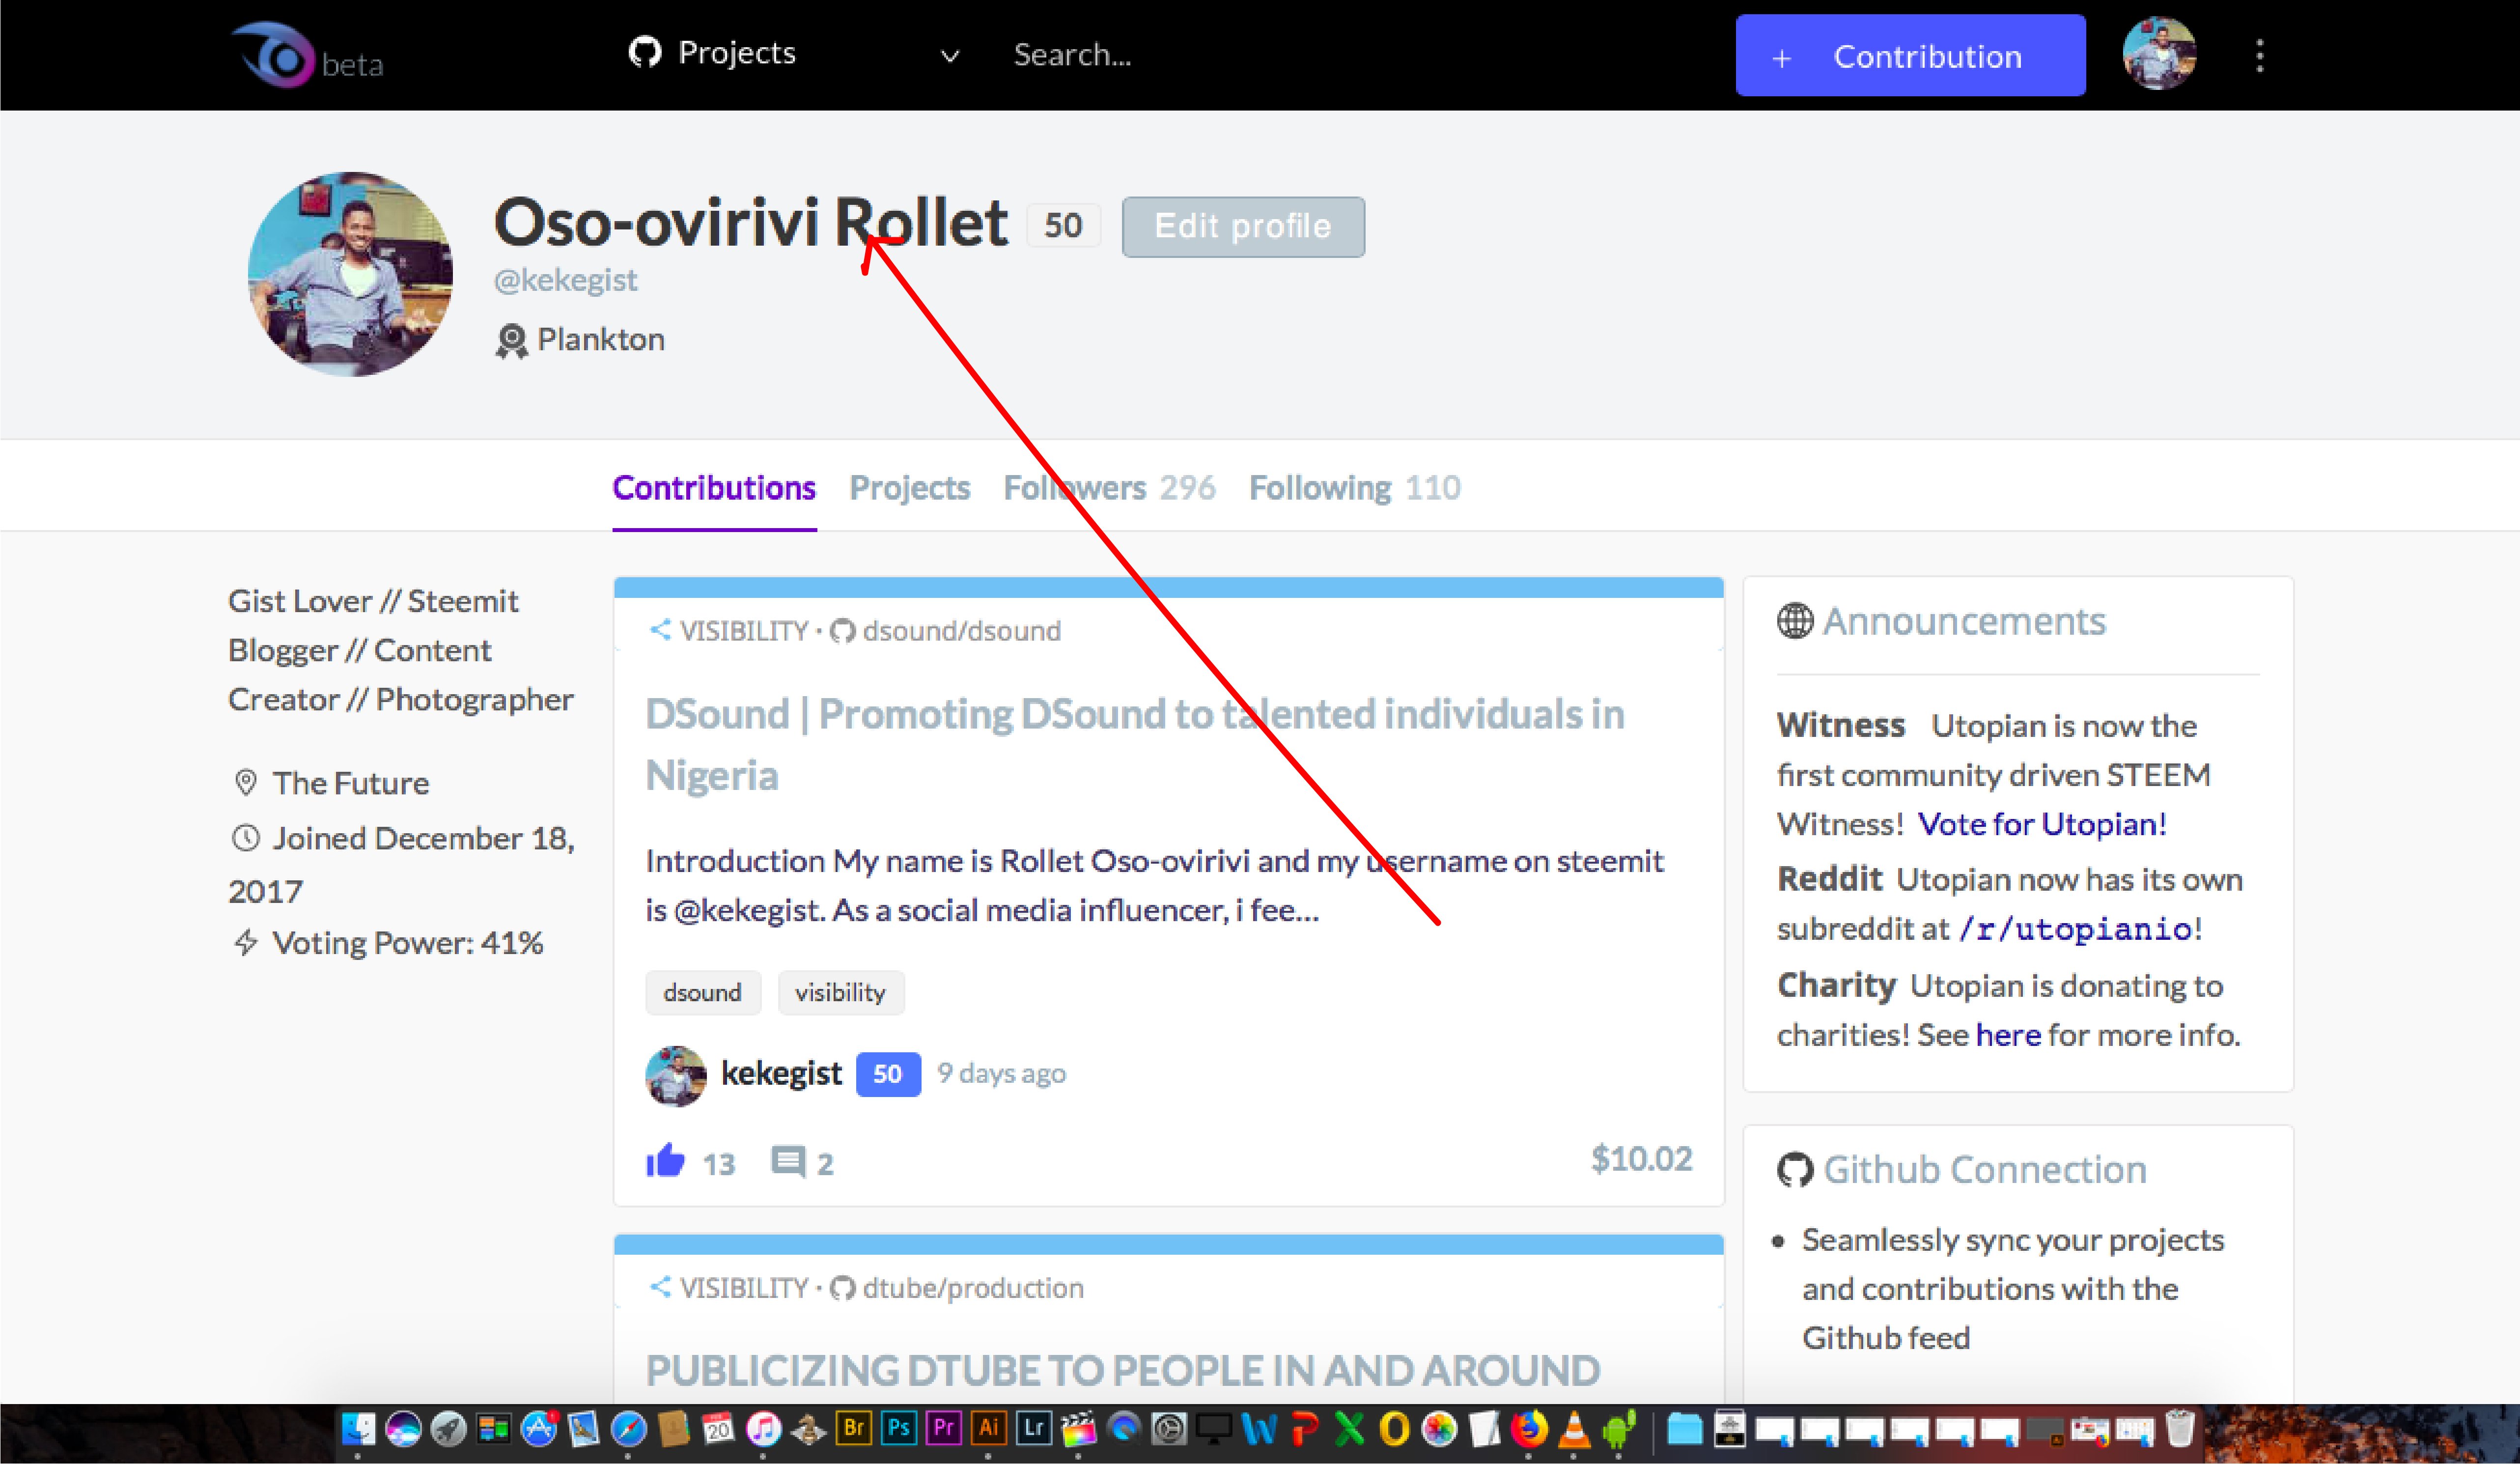
Task: Open iTunes in the dock
Action: [x=764, y=1430]
